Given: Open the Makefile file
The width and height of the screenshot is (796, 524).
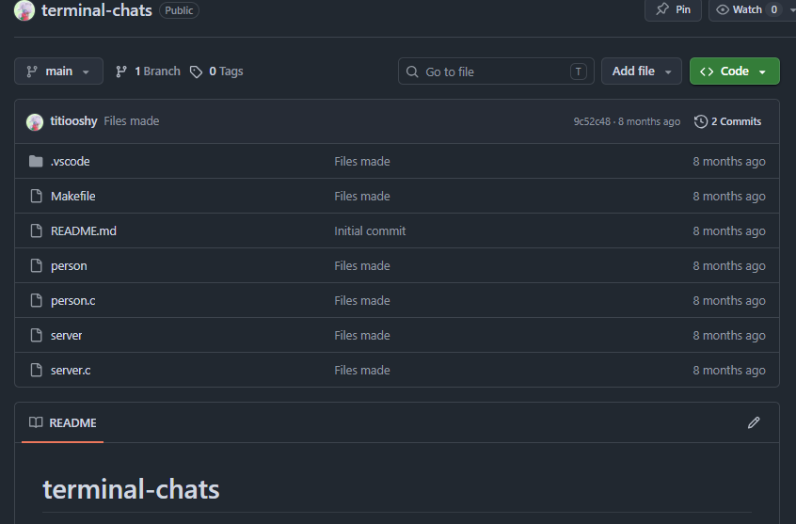Looking at the screenshot, I should [73, 196].
